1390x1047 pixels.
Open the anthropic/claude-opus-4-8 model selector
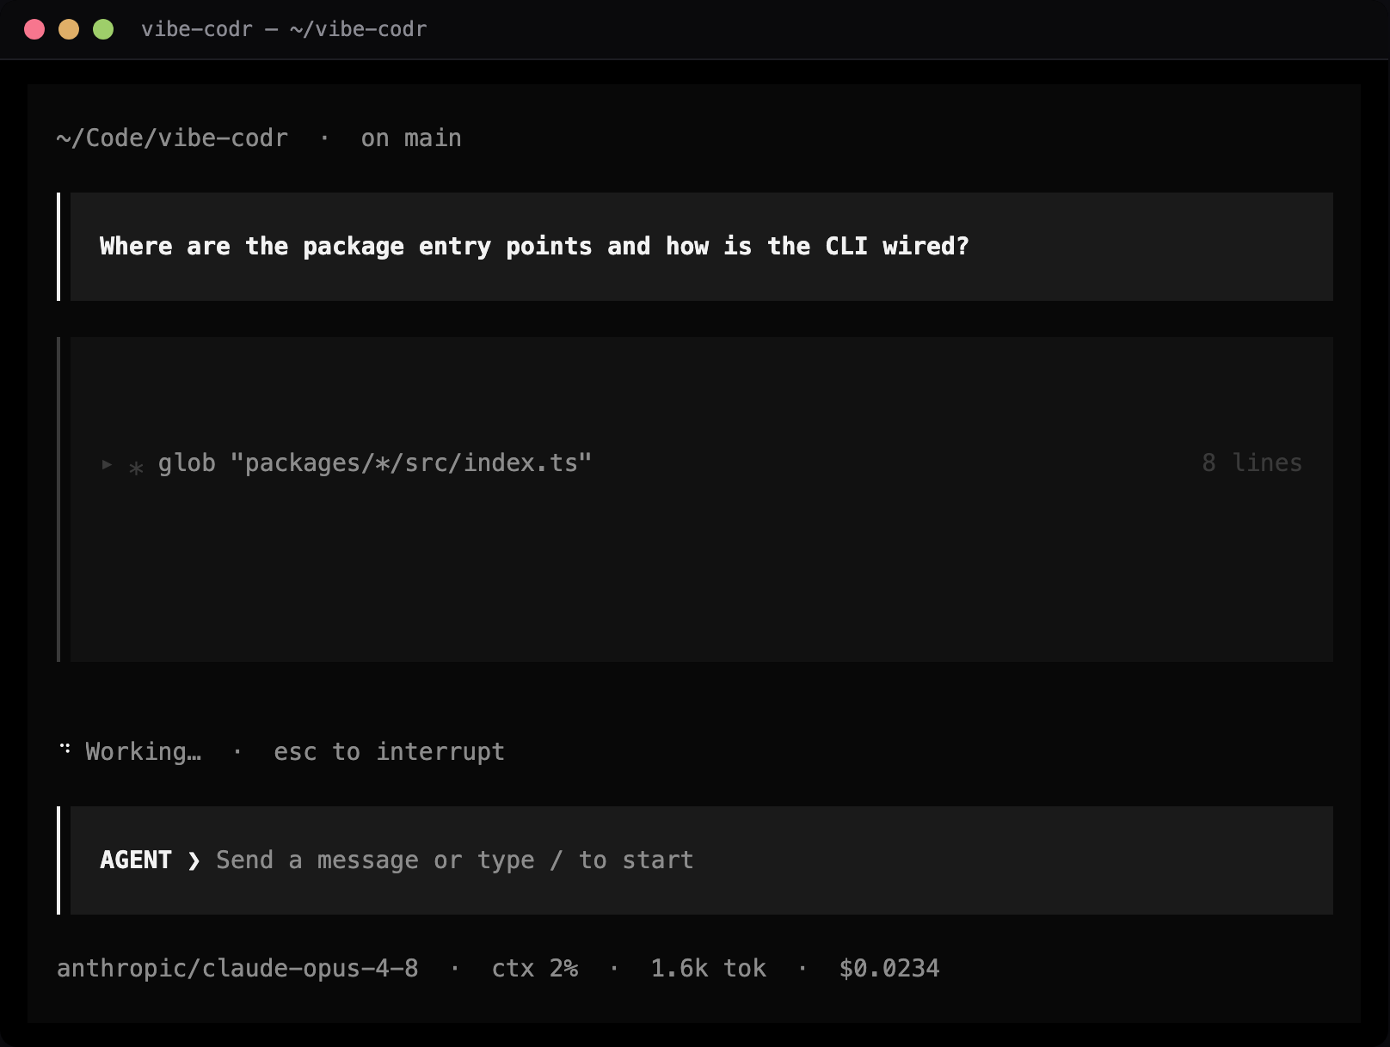(237, 969)
